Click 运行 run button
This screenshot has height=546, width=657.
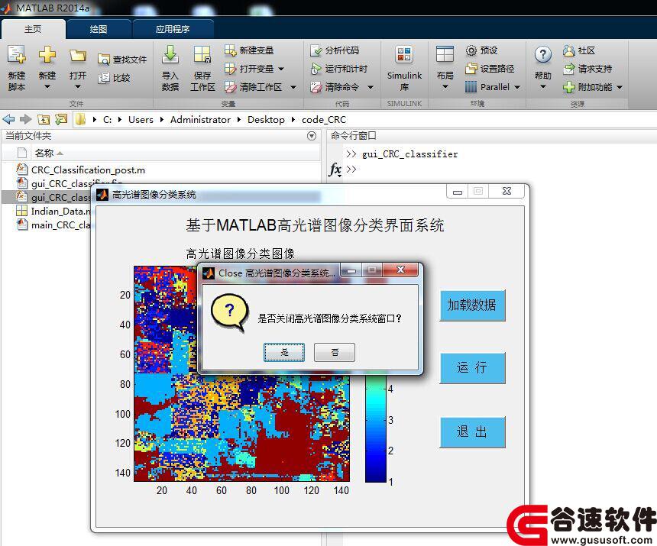(472, 368)
